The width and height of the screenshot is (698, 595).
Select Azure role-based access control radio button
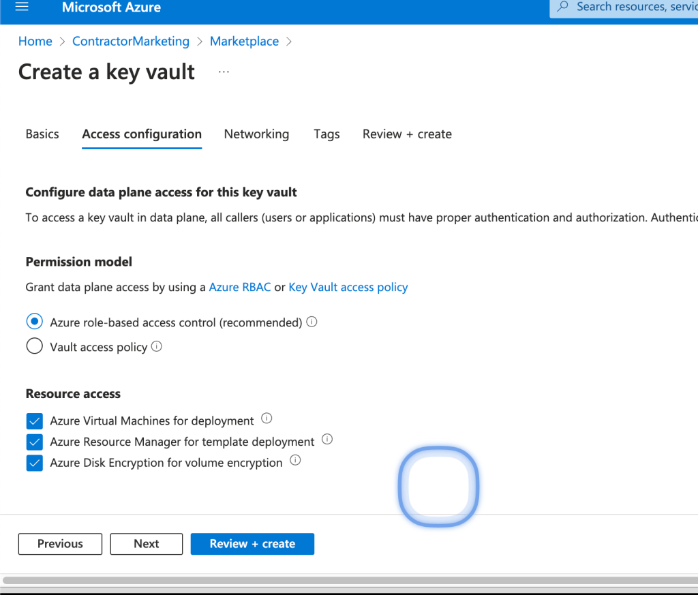pyautogui.click(x=35, y=321)
